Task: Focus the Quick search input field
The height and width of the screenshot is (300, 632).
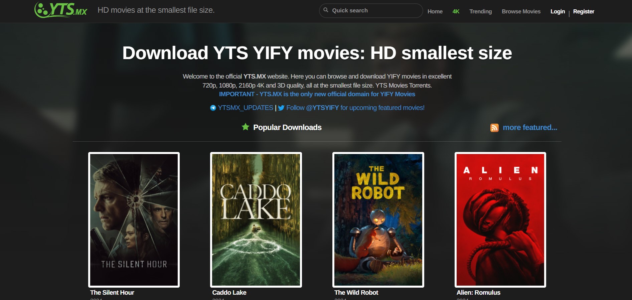Action: [x=371, y=10]
